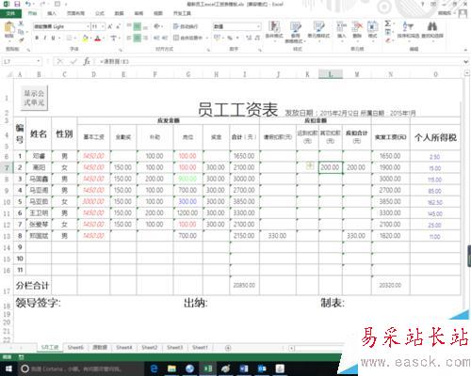Apply percent style format
This screenshot has height=376, width=471.
pyautogui.click(x=230, y=38)
